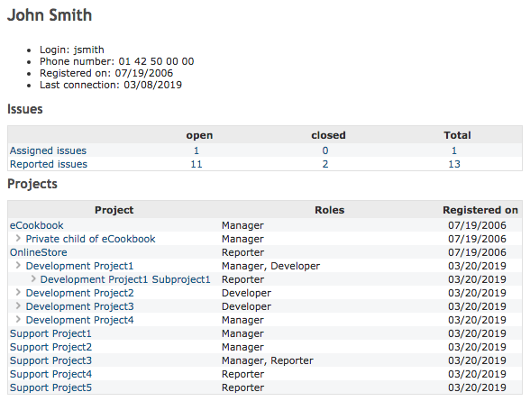The image size is (530, 401).
Task: Open Support Project1 link
Action: coord(50,333)
